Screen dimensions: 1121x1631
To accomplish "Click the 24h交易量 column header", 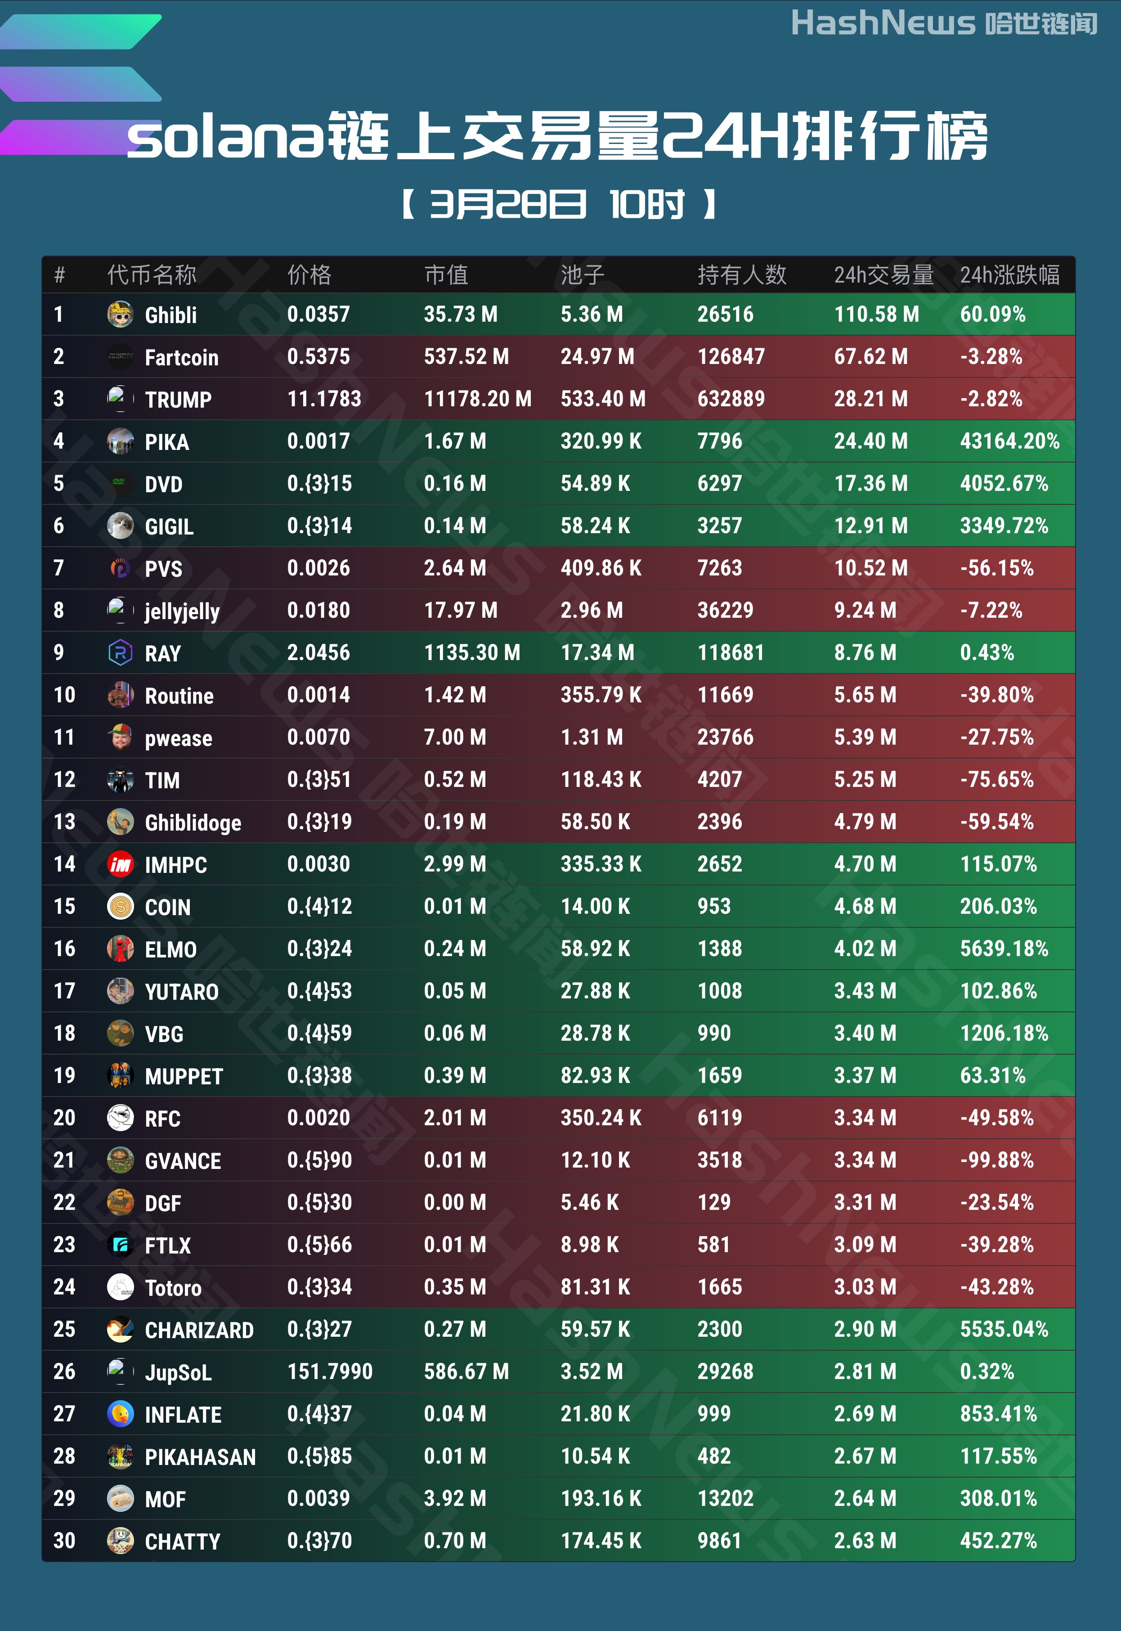I will (x=883, y=274).
